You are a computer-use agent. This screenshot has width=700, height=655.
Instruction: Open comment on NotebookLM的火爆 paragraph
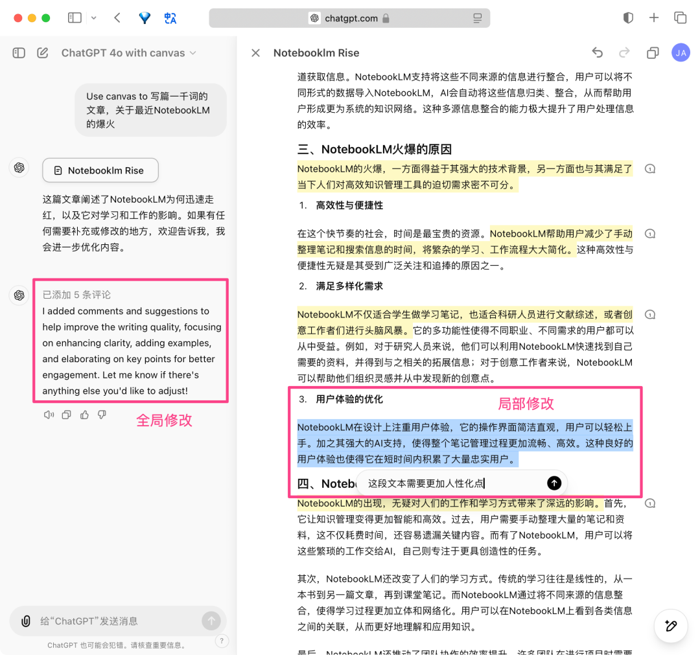point(650,169)
